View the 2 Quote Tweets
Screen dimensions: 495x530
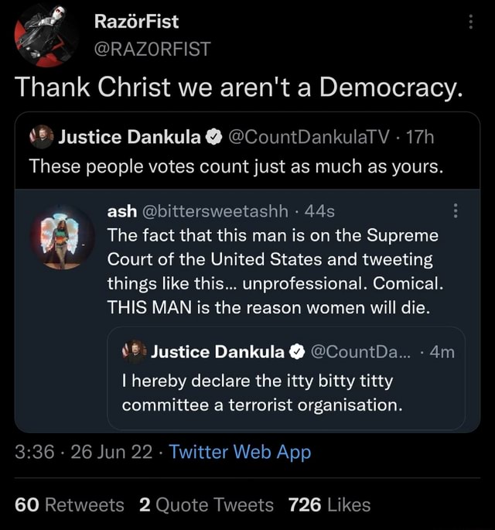(x=207, y=505)
